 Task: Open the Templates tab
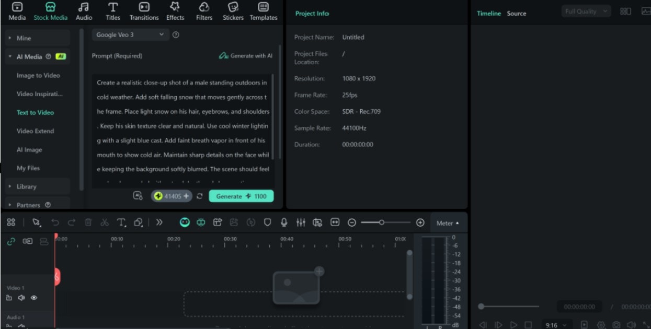coord(264,11)
